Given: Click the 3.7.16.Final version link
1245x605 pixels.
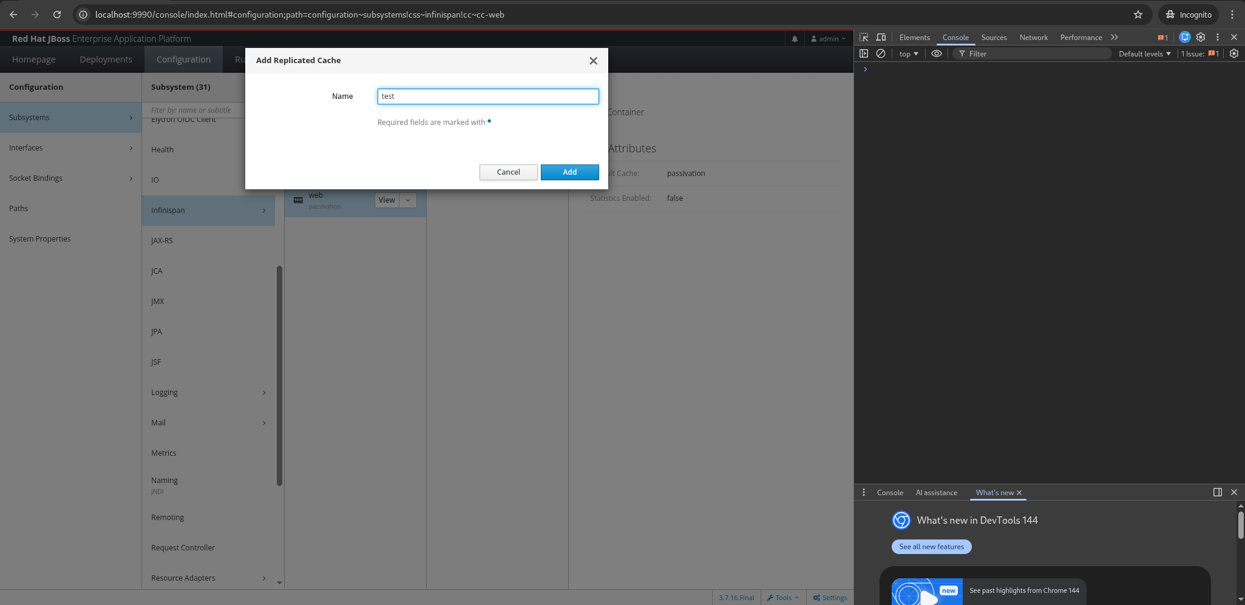Looking at the screenshot, I should pyautogui.click(x=736, y=598).
